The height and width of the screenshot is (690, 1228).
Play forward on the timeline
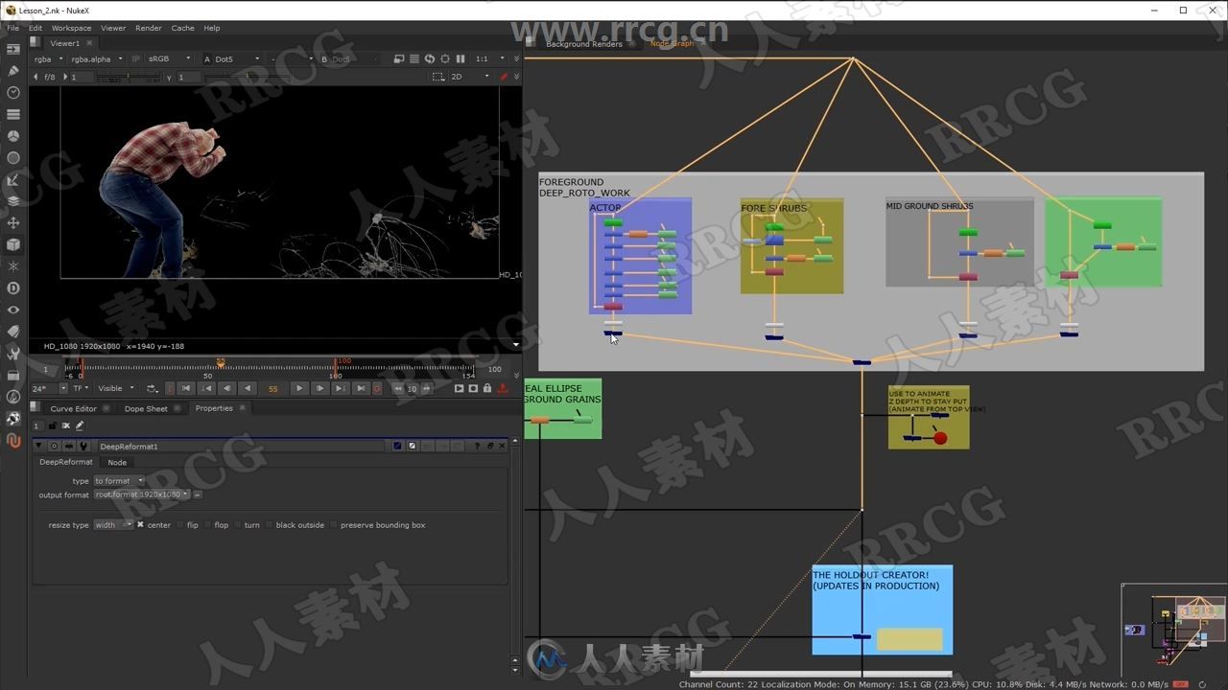pyautogui.click(x=299, y=388)
